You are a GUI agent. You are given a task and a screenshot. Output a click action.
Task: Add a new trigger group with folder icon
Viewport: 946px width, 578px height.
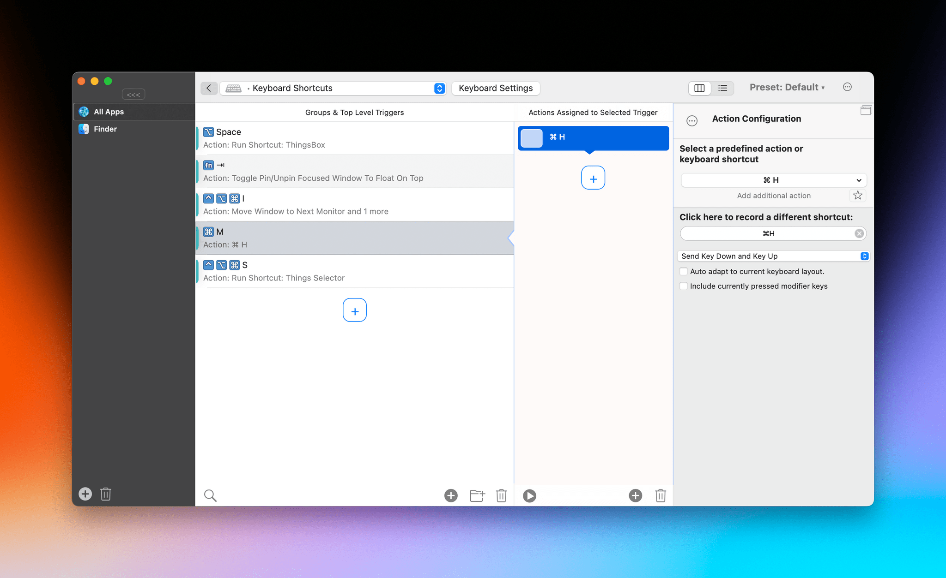(477, 495)
